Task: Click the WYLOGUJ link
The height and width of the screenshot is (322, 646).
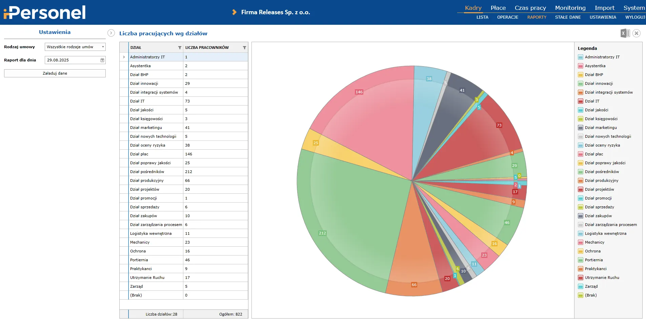Action: click(635, 17)
